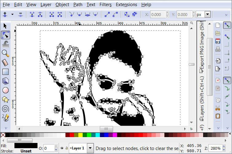Image resolution: width=232 pixels, height=154 pixels.
Task: Select the Star polygon tool
Action: pos(5,99)
